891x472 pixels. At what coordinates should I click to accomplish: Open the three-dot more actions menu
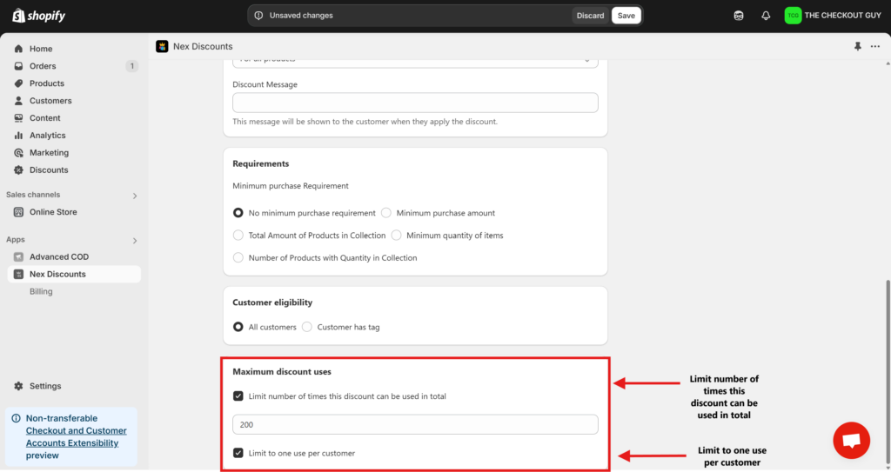875,46
